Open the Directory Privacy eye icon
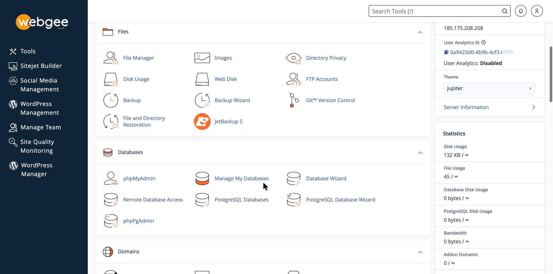The height and width of the screenshot is (274, 553). point(293,58)
